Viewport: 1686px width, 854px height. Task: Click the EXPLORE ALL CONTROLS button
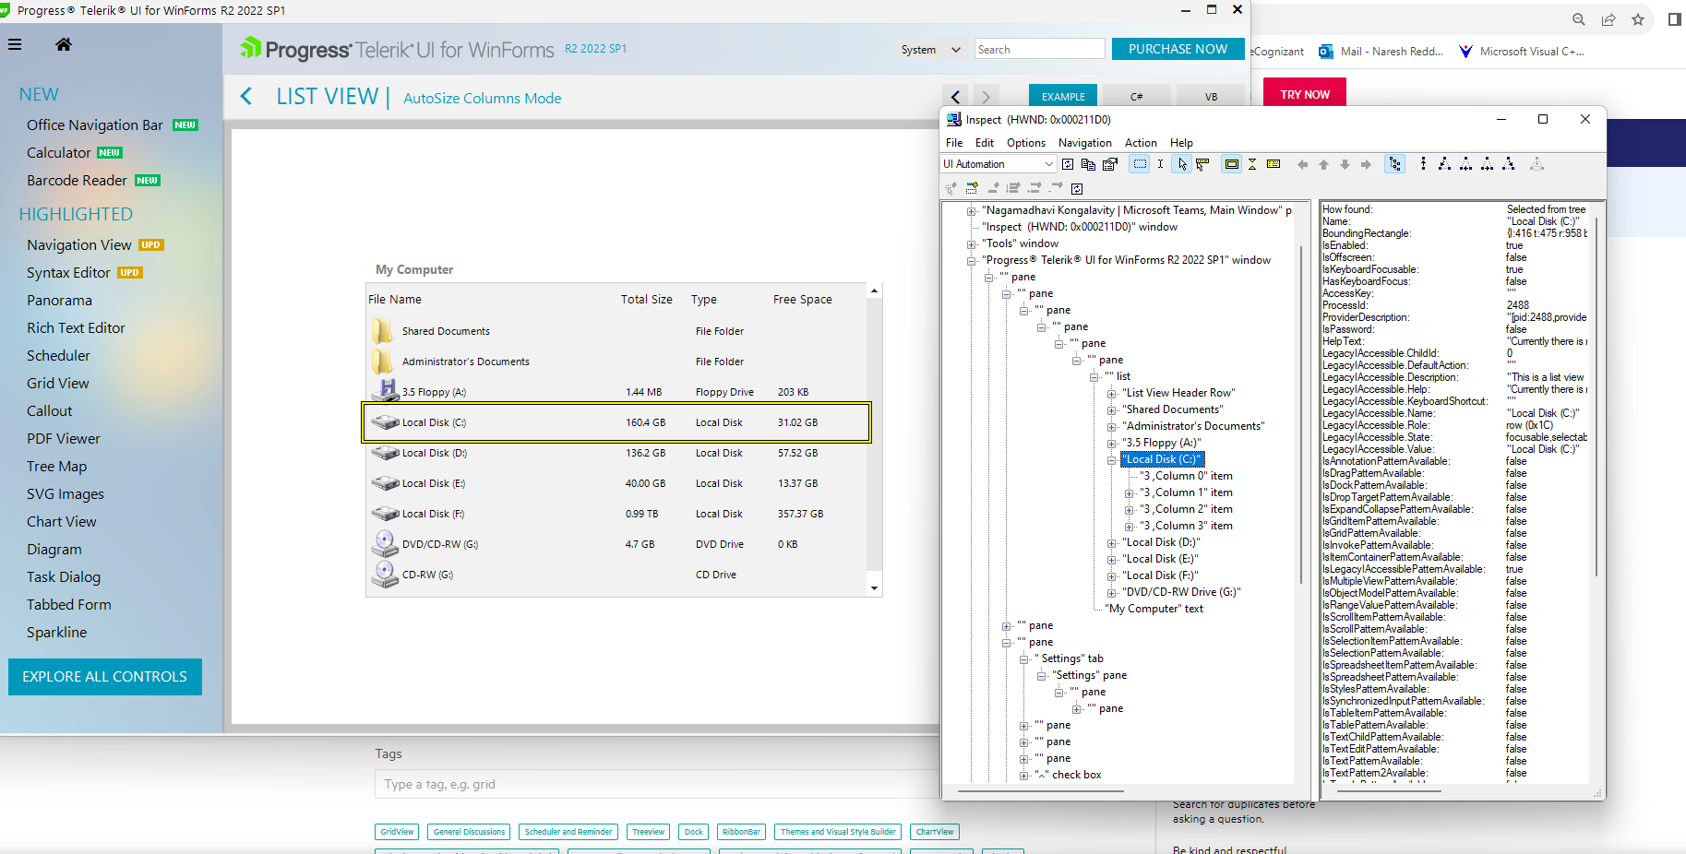[104, 676]
